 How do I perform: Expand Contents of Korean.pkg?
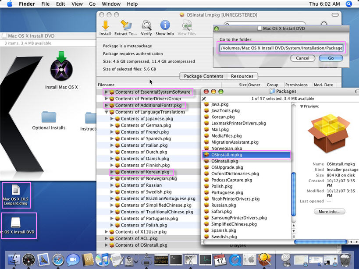coord(112,172)
